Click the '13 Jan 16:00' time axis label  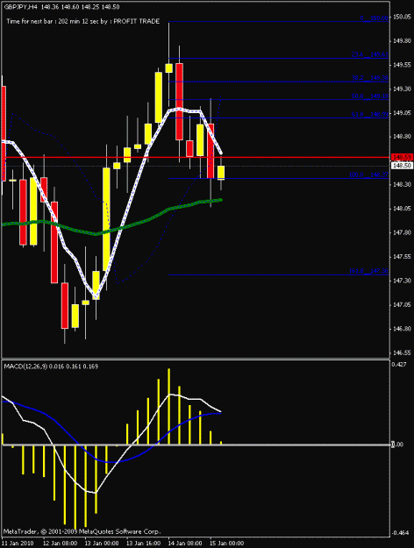tap(144, 543)
